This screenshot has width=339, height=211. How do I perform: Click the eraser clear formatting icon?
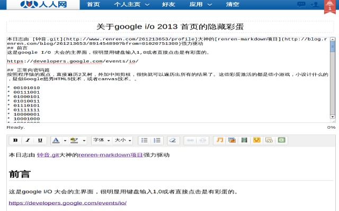click(173, 140)
